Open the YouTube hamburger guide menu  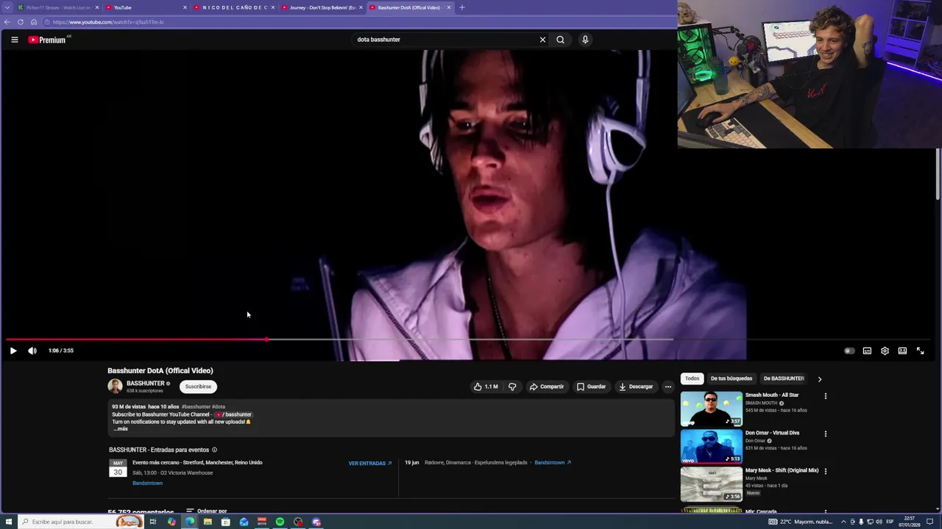[x=15, y=40]
